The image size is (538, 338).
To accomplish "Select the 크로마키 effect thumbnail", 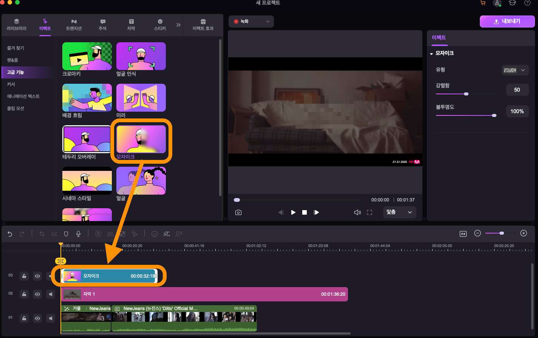I will click(87, 56).
